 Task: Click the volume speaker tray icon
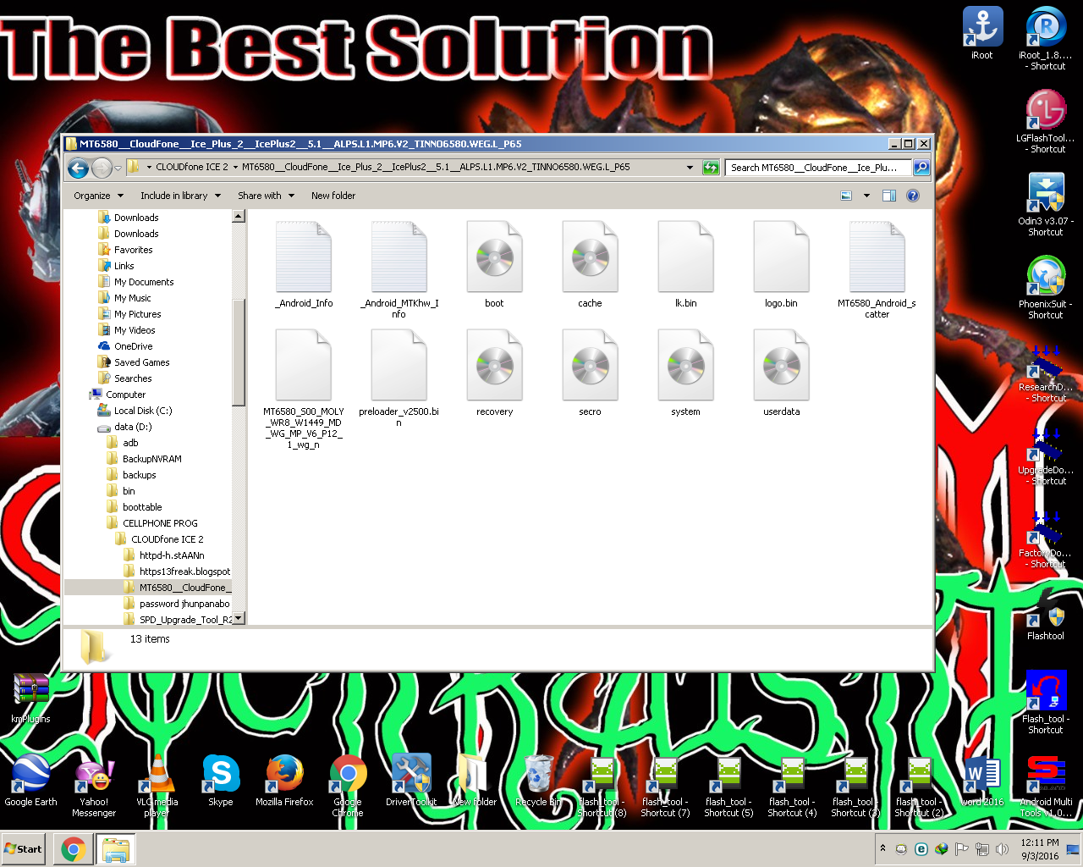click(x=1002, y=849)
